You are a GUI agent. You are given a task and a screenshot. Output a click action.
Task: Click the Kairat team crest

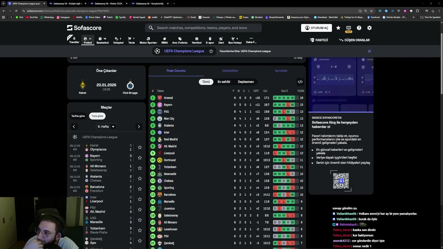82,85
